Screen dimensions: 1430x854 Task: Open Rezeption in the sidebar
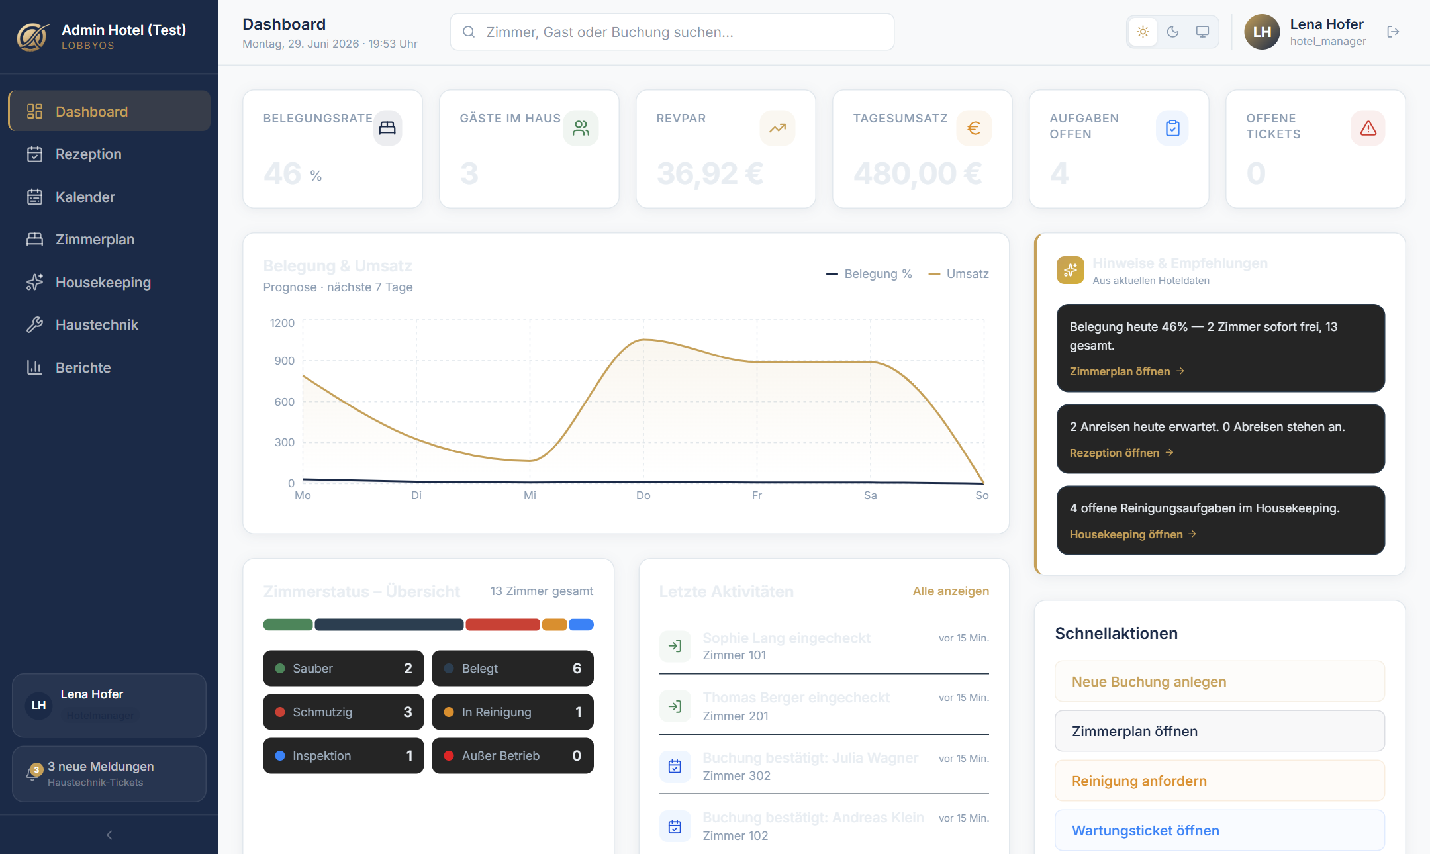point(109,154)
